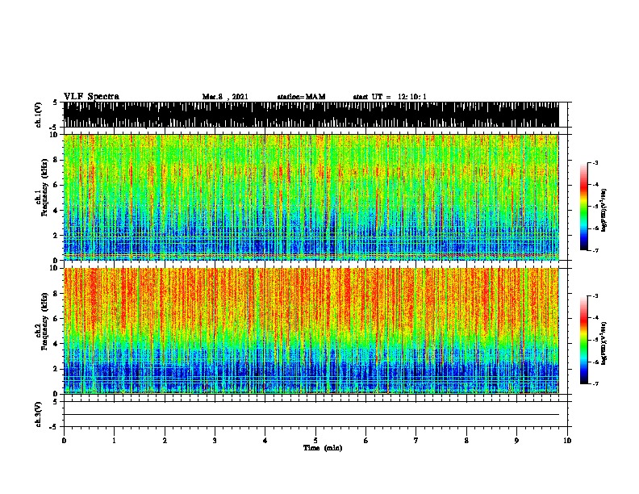
Task: Click time axis tick label "9"
Action: tap(516, 441)
